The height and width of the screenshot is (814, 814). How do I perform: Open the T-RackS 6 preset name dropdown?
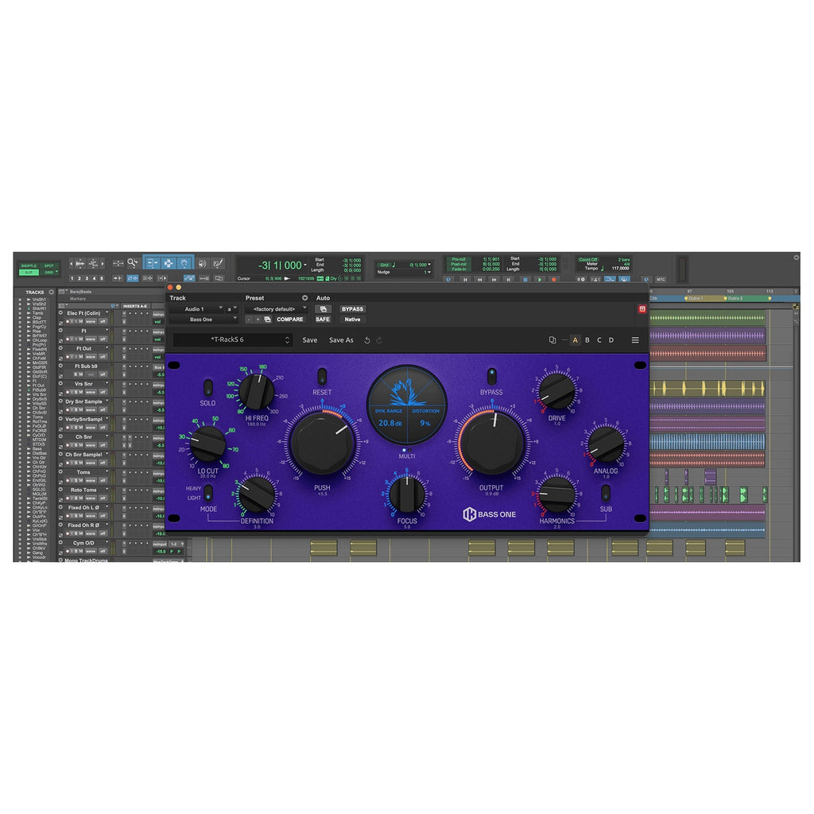[x=233, y=340]
